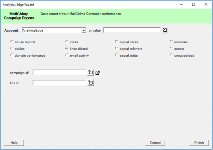Minimize the Analytics Edge Wizard window

(x=181, y=4)
